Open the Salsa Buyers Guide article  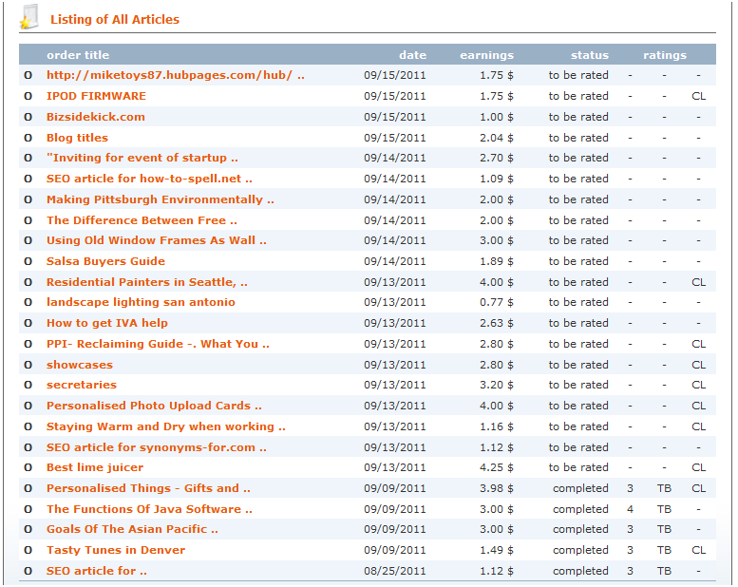coord(105,261)
